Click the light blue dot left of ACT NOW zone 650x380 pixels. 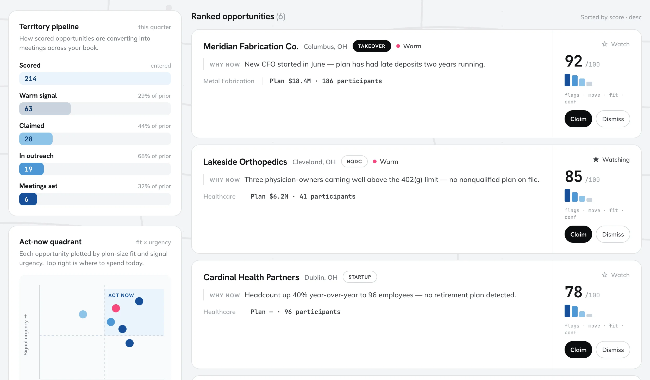coord(83,315)
